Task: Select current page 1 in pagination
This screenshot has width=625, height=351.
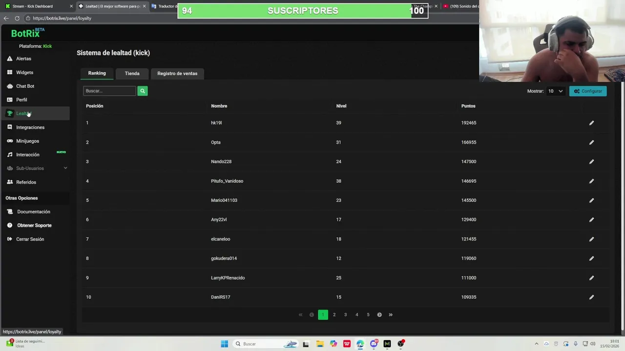Action: point(323,315)
